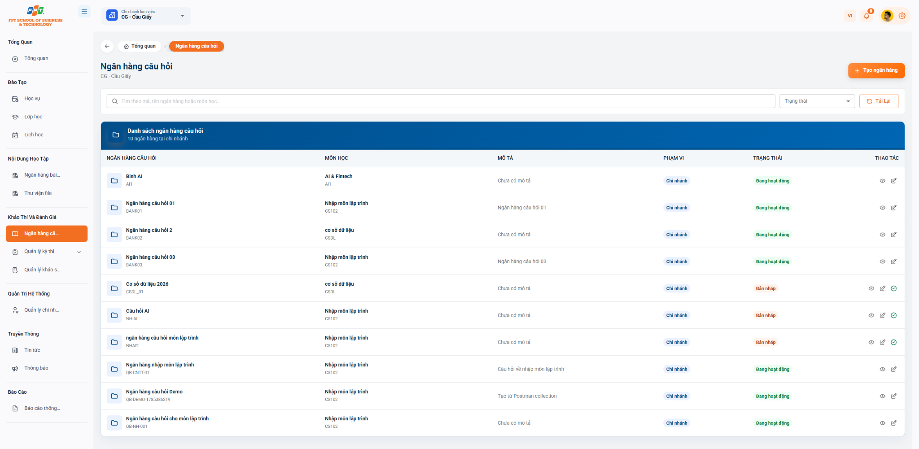Open Tổng quan breadcrumb link
This screenshot has height=449, width=919.
coord(140,46)
